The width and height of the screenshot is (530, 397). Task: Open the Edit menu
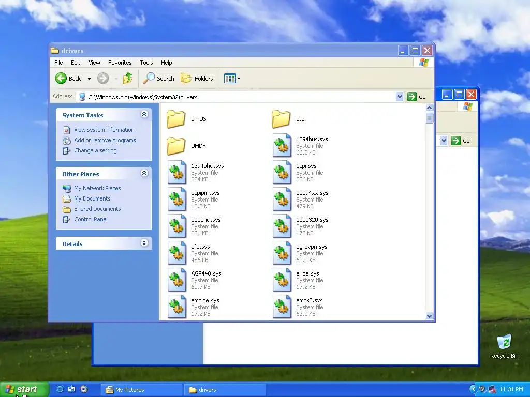76,63
